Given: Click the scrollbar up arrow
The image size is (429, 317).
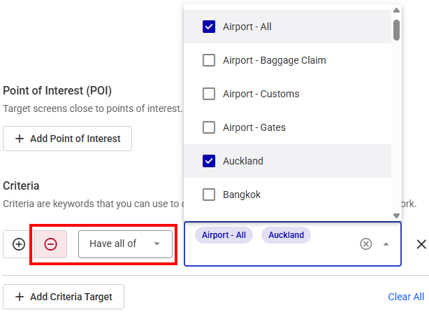Looking at the screenshot, I should coord(397,10).
